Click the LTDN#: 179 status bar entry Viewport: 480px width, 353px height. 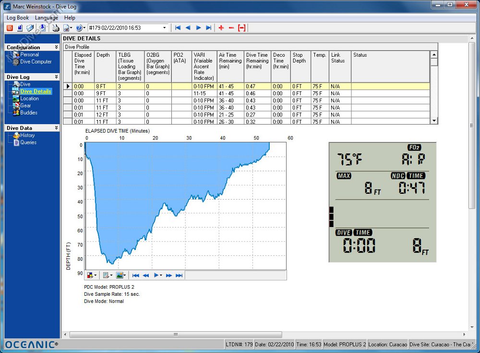(239, 344)
